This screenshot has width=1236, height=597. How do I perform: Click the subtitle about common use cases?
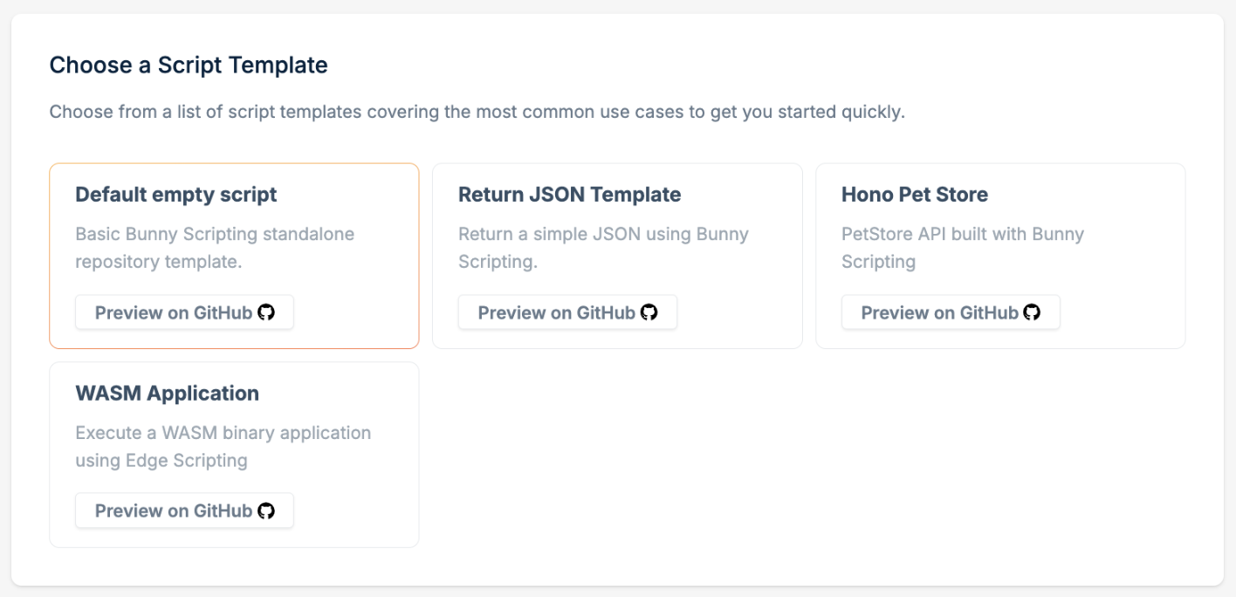pos(477,112)
